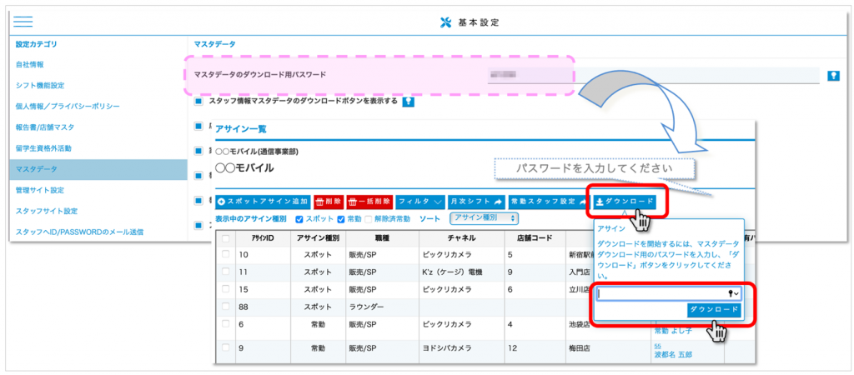Click the red 削除 trash button
The height and width of the screenshot is (375, 854).
328,202
